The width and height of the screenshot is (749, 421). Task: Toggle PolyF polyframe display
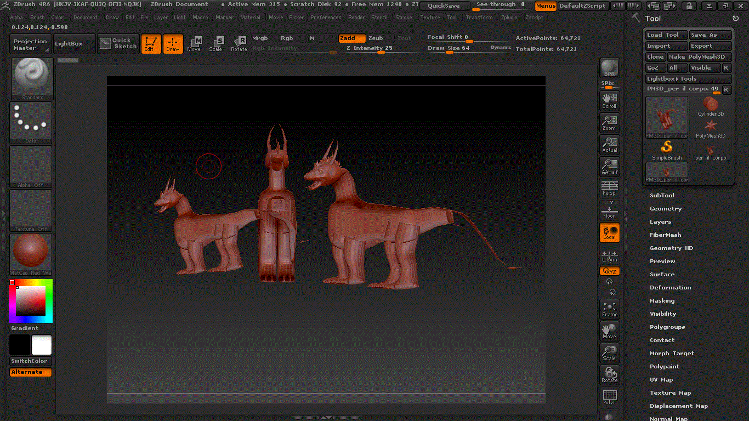(x=610, y=397)
